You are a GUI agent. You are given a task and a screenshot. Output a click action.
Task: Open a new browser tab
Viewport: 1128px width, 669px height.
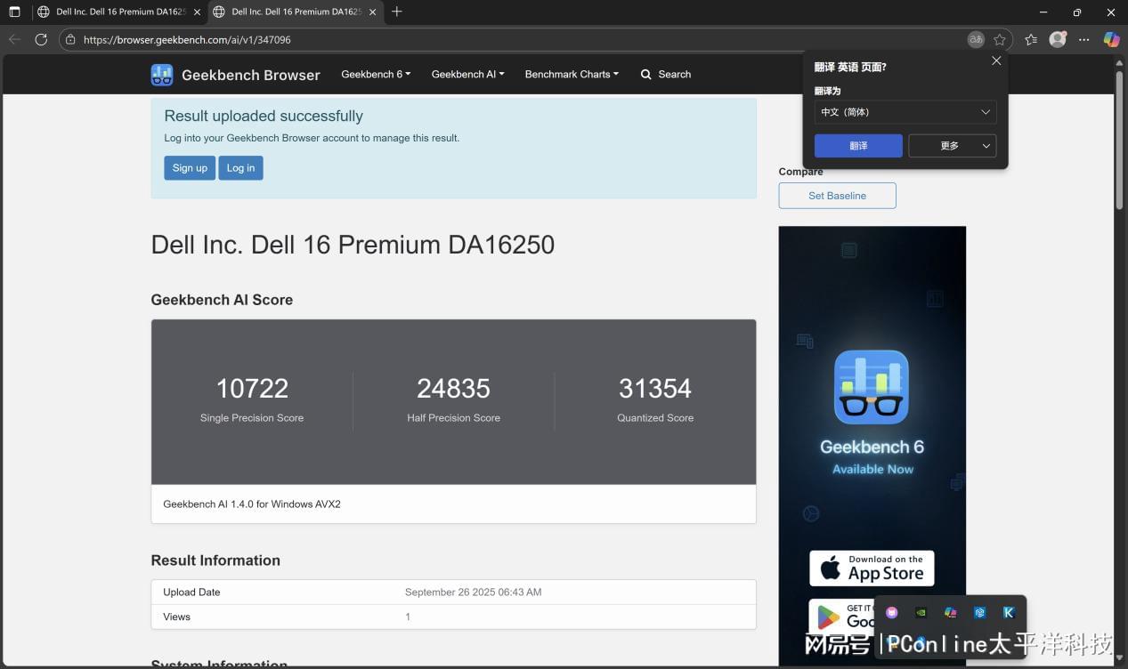click(397, 12)
